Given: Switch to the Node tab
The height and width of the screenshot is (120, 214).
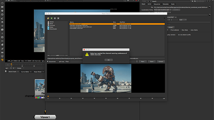Looking at the screenshot, I should point(173,4).
